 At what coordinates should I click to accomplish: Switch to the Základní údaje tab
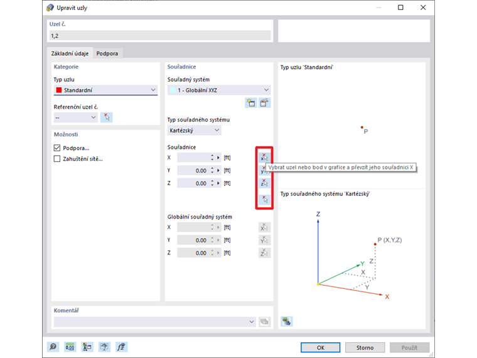[70, 53]
